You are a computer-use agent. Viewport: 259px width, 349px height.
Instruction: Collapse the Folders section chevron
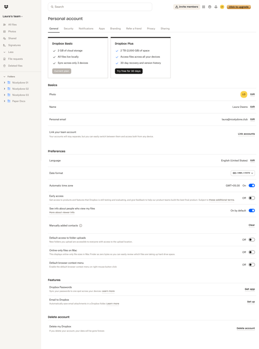click(x=5, y=77)
